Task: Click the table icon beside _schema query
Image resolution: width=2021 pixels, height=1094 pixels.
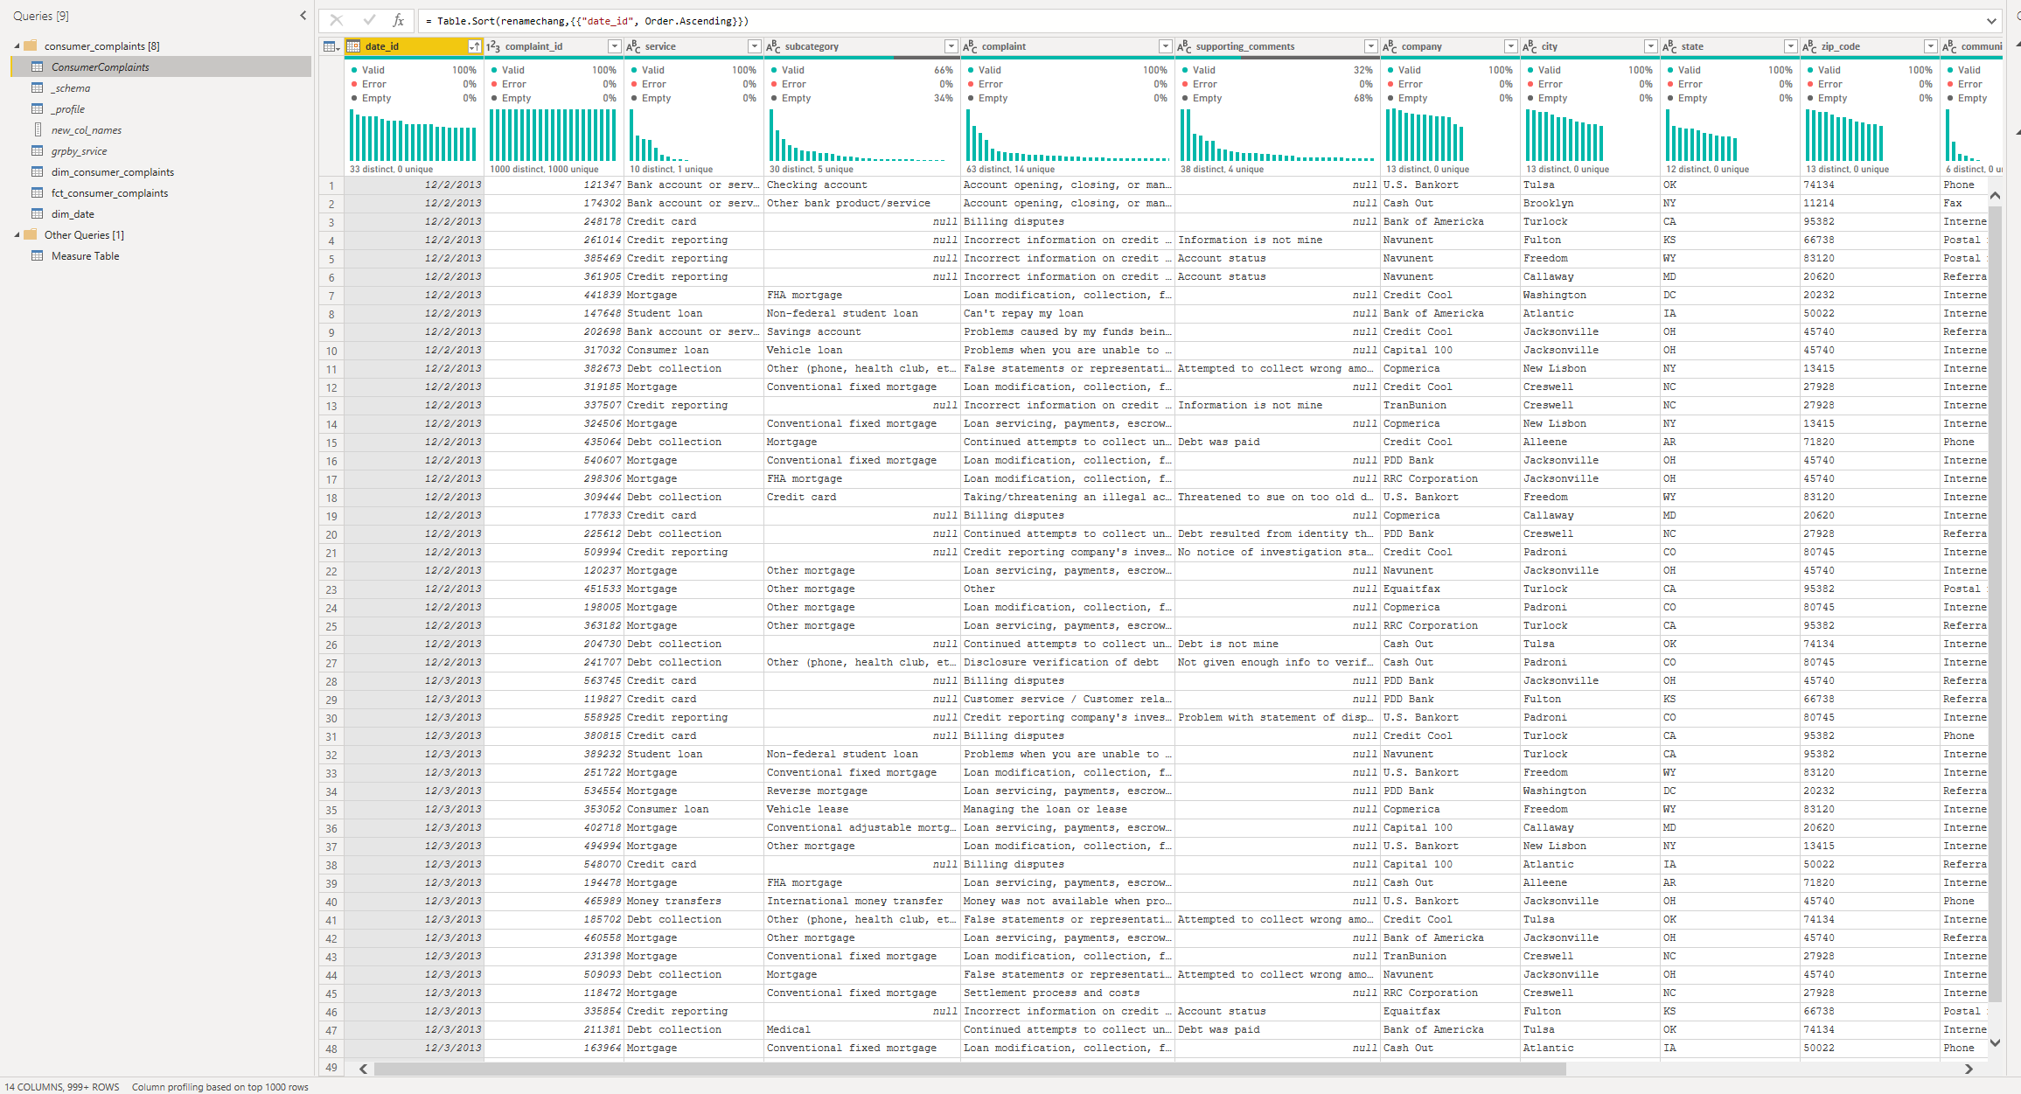Action: (x=37, y=87)
